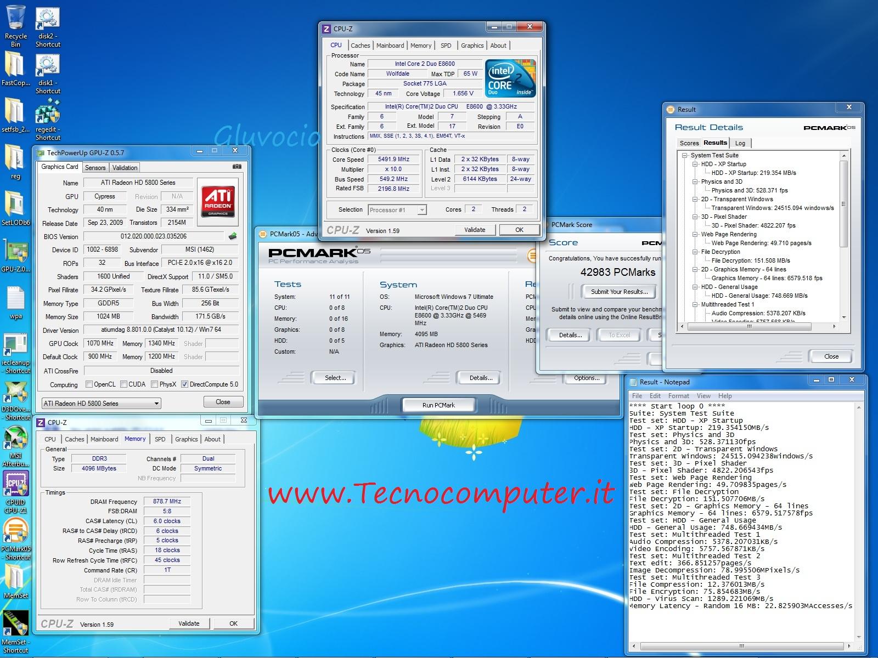Launch the D3DOverrider Shortcut icon
Screen dimensions: 878x658
[x=15, y=400]
